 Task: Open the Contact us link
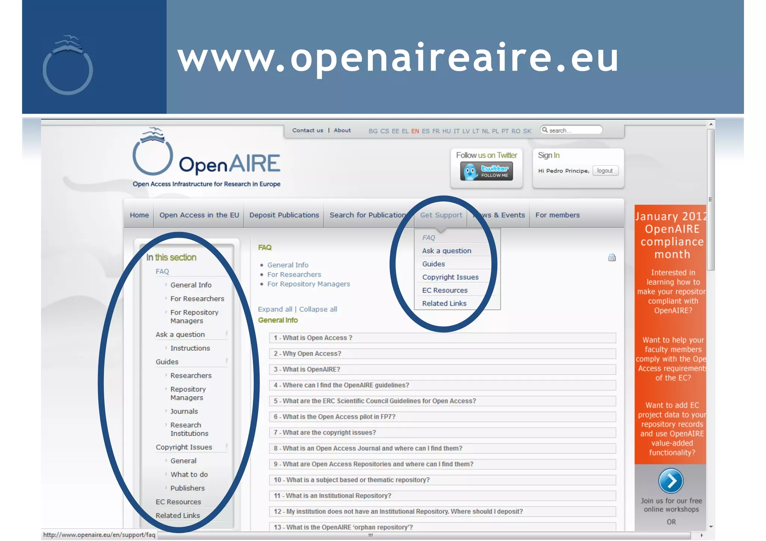click(307, 130)
